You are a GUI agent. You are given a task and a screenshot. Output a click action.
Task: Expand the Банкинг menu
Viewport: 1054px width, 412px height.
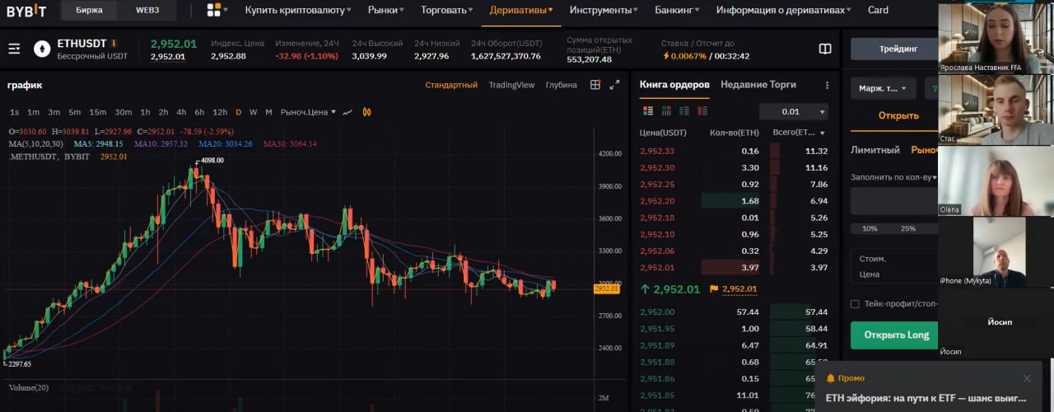678,10
